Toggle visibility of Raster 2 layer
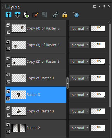112x138 pixels. (x=8, y=132)
